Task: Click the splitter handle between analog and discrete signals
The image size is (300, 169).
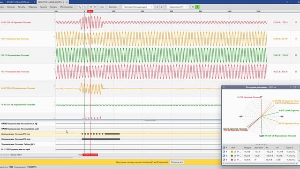Action: tap(150, 120)
